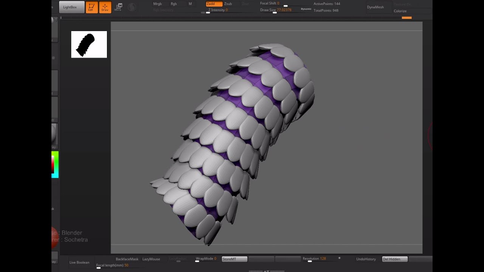The width and height of the screenshot is (484, 272).
Task: Click the Del Hidden button
Action: [x=395, y=259]
